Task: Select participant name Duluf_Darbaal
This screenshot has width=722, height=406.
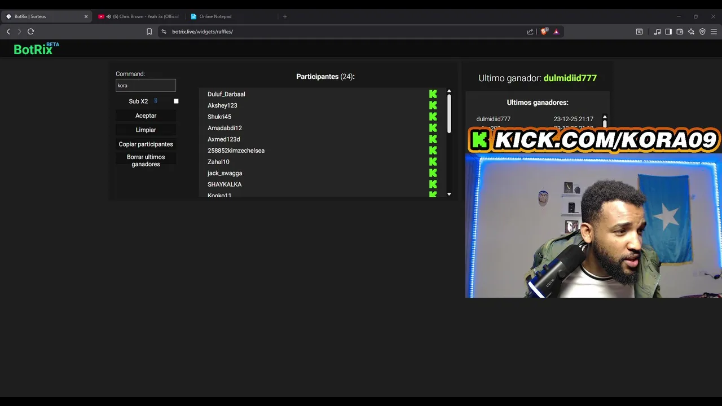Action: click(226, 94)
